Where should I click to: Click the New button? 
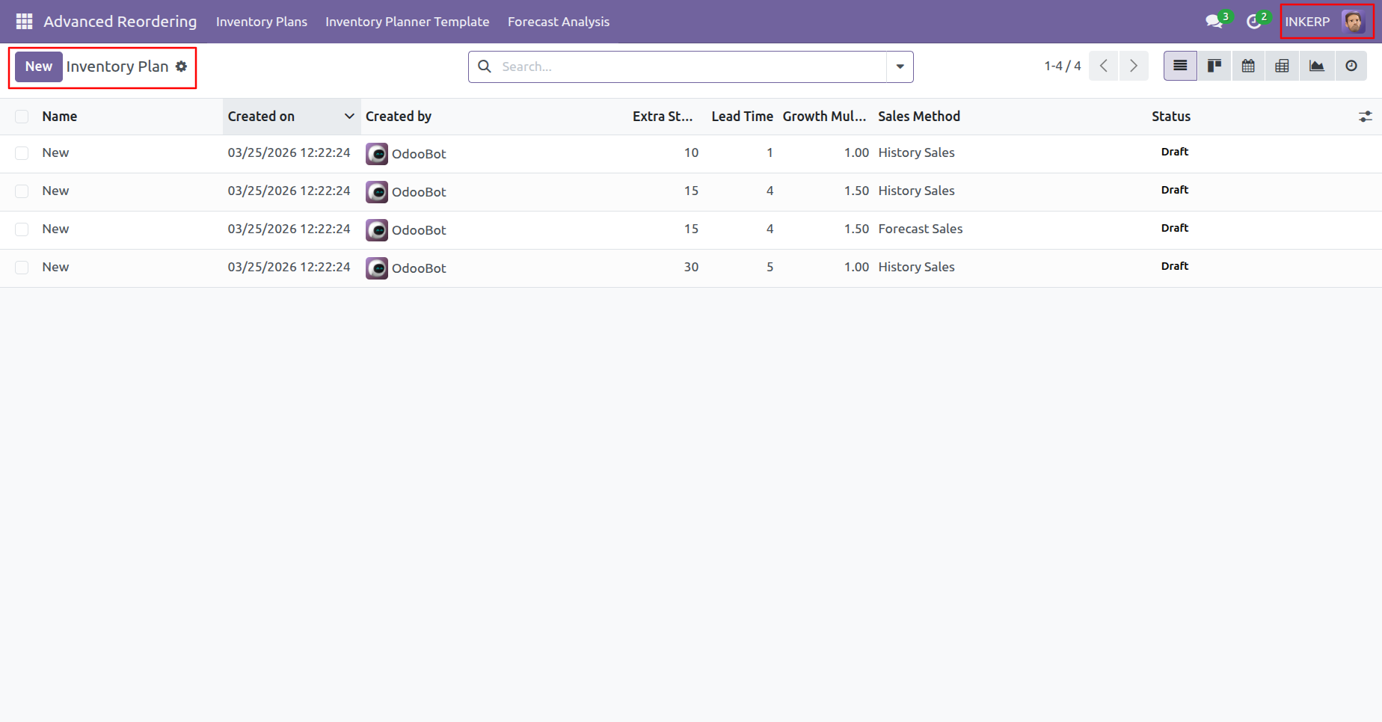39,67
